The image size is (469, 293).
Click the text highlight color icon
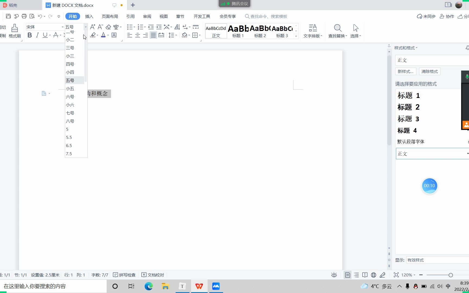[93, 35]
